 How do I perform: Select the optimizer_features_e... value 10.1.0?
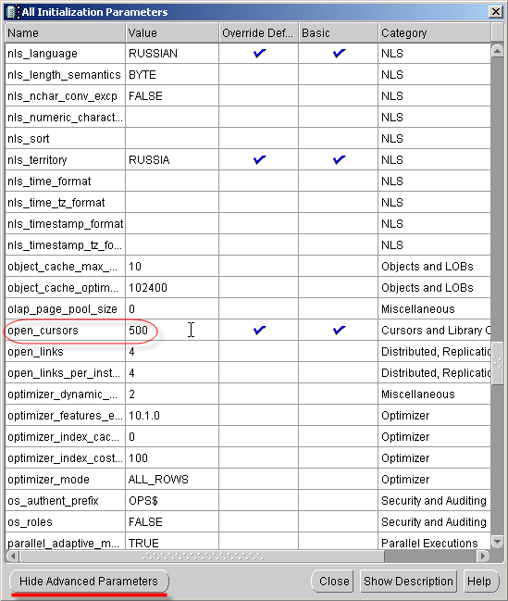point(144,416)
